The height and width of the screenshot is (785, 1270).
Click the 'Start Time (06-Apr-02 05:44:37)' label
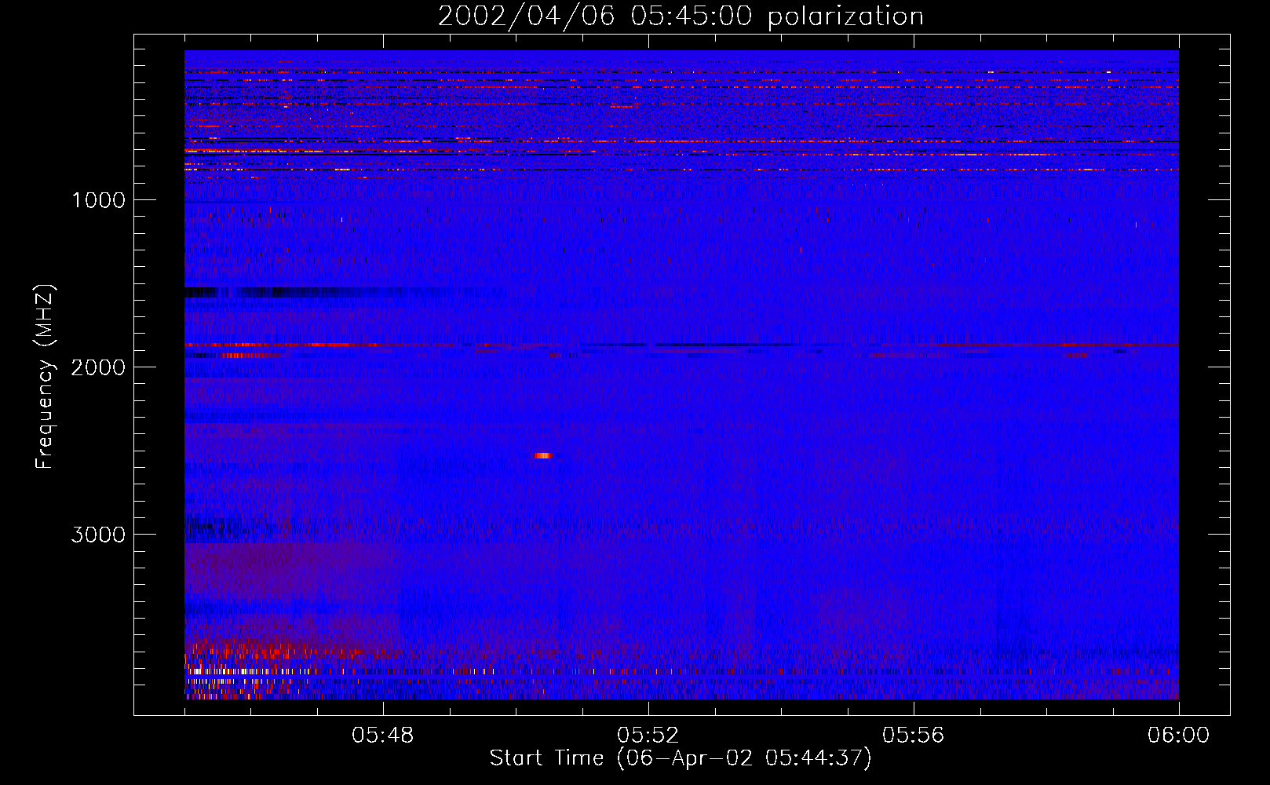tap(681, 758)
